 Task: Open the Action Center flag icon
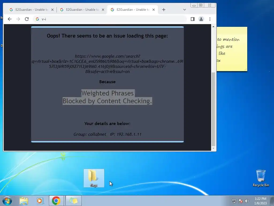(241, 201)
